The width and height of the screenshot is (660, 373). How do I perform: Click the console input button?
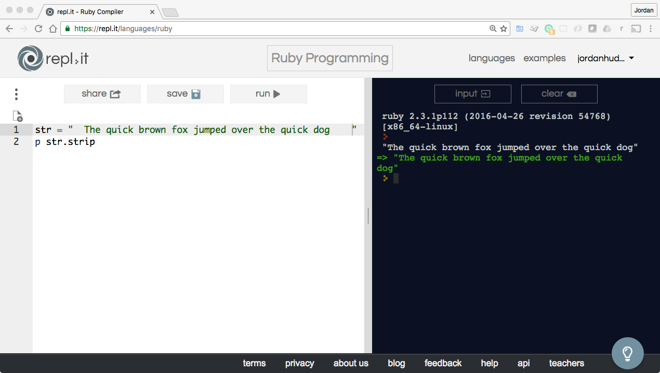tap(473, 94)
